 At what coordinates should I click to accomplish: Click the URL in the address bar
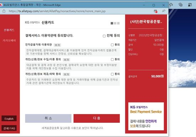(x=57, y=11)
